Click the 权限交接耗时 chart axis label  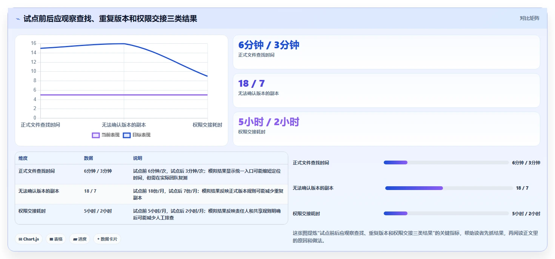207,125
